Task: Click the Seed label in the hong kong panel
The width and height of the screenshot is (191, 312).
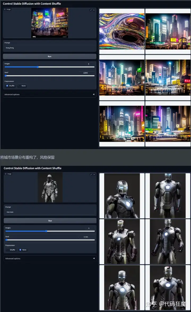Action: (x=6, y=72)
